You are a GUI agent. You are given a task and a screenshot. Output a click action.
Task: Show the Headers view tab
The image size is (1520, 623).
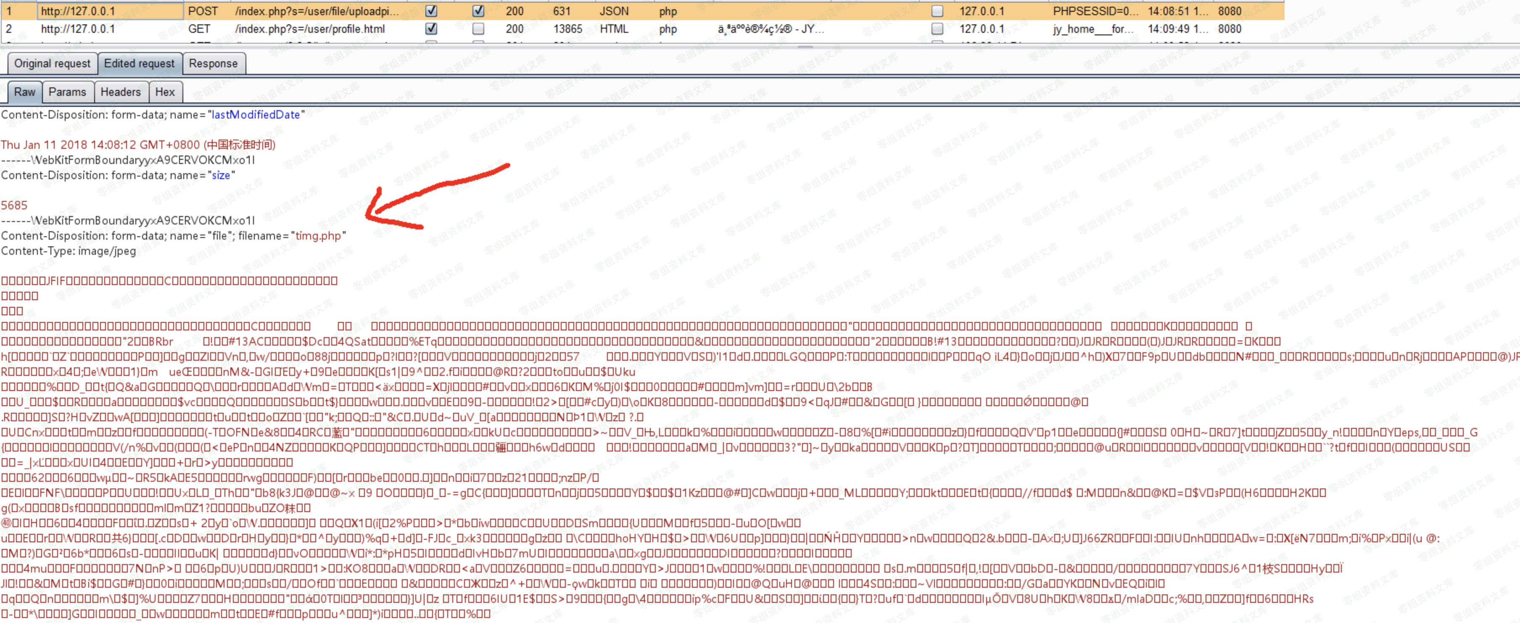pyautogui.click(x=120, y=92)
